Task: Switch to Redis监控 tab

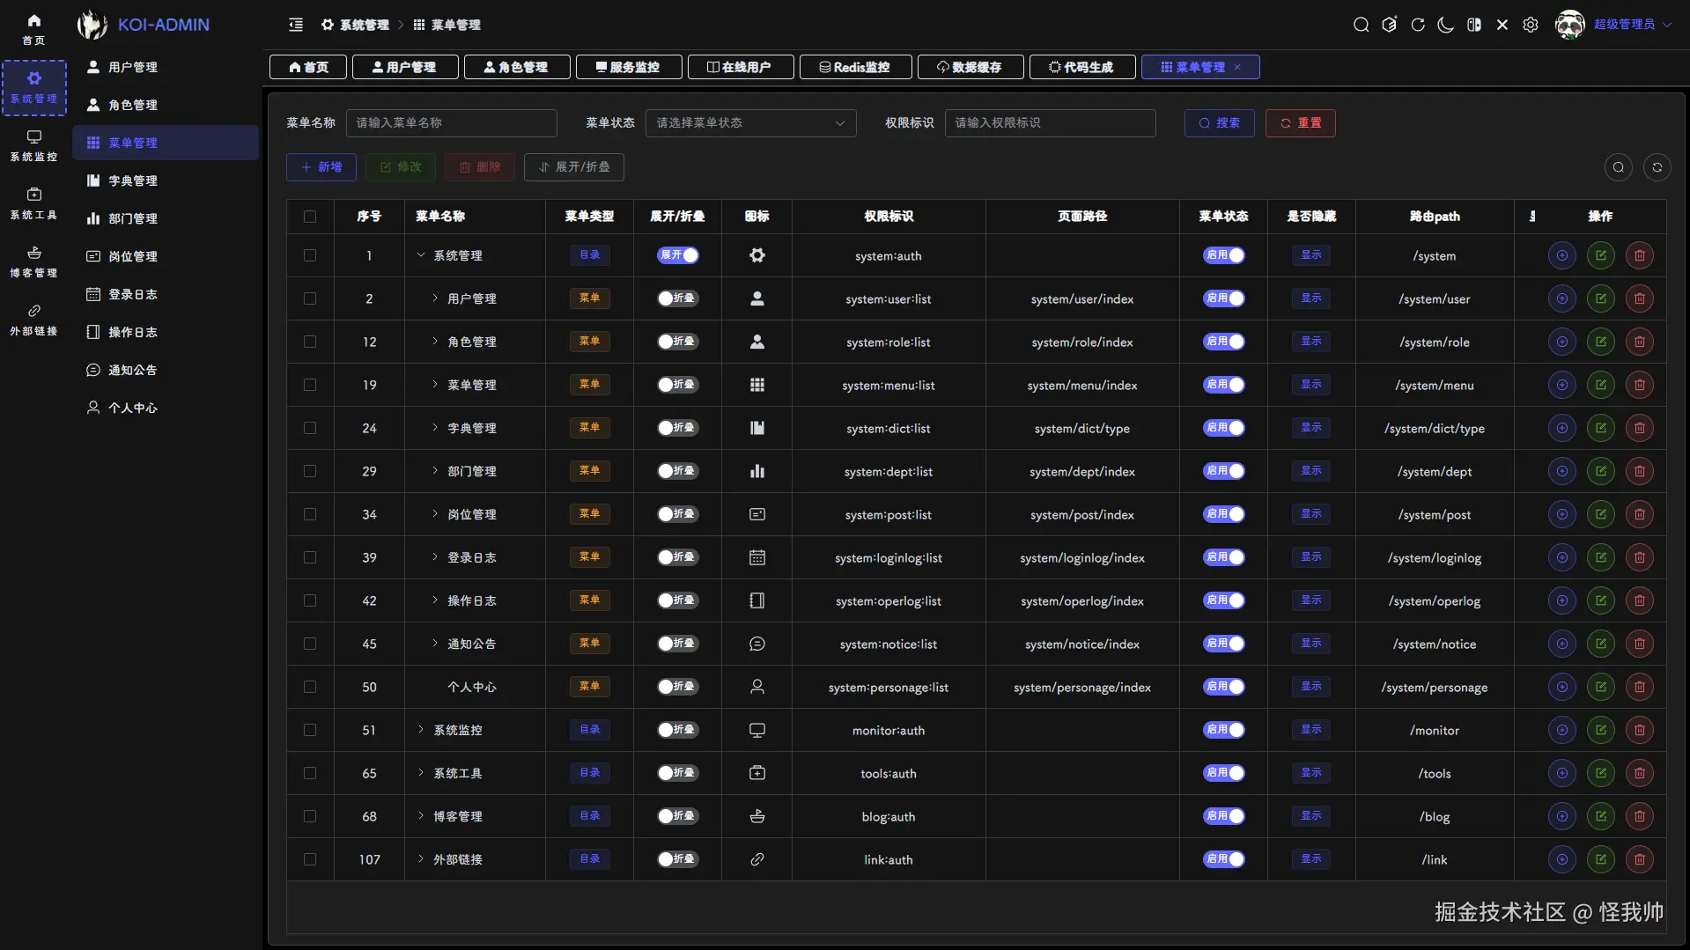Action: pyautogui.click(x=855, y=67)
